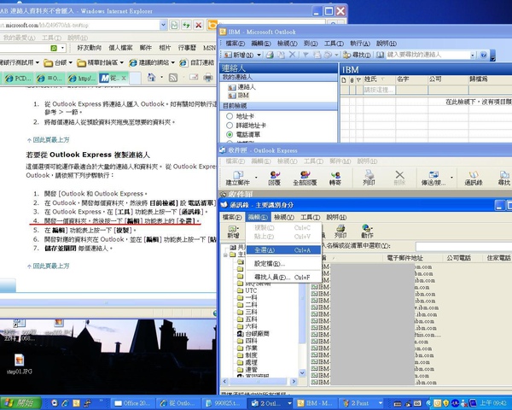Click the IE refresh icon
The height and width of the screenshot is (410, 512).
186,25
